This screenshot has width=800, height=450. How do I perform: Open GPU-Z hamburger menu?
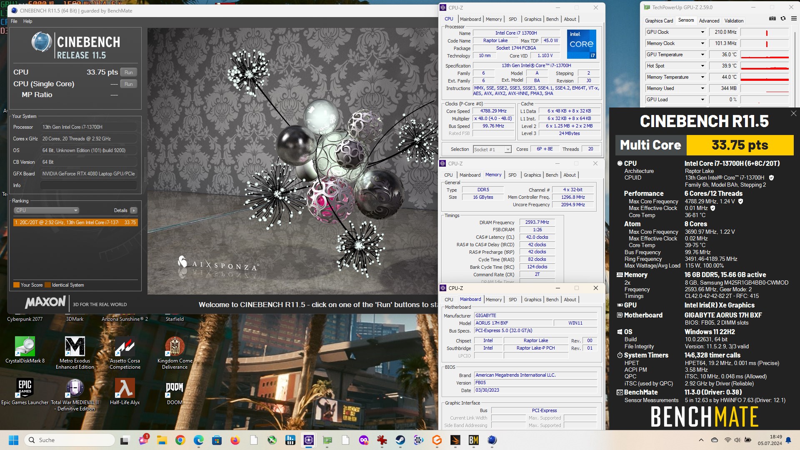pos(794,19)
